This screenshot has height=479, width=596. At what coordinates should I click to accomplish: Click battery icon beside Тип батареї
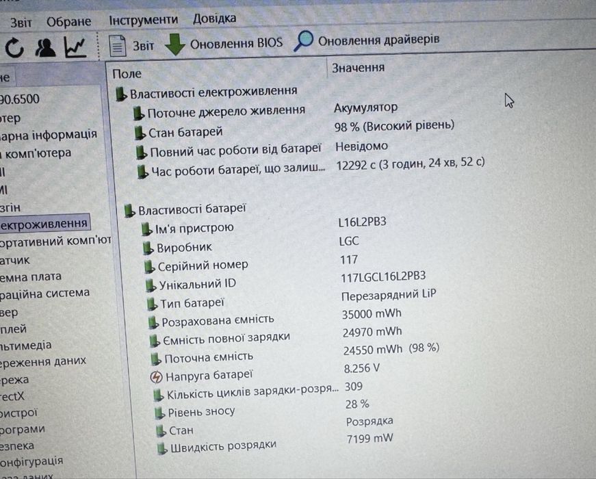(152, 304)
